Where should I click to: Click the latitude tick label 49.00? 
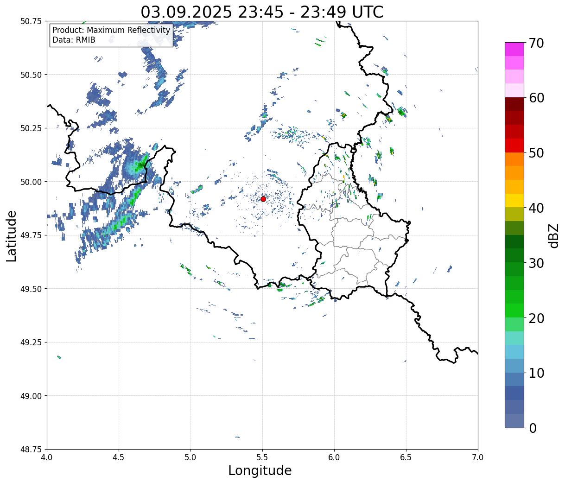pyautogui.click(x=31, y=396)
